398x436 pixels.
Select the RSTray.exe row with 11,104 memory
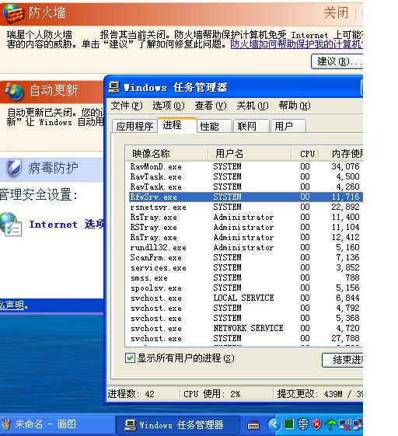coord(245,227)
